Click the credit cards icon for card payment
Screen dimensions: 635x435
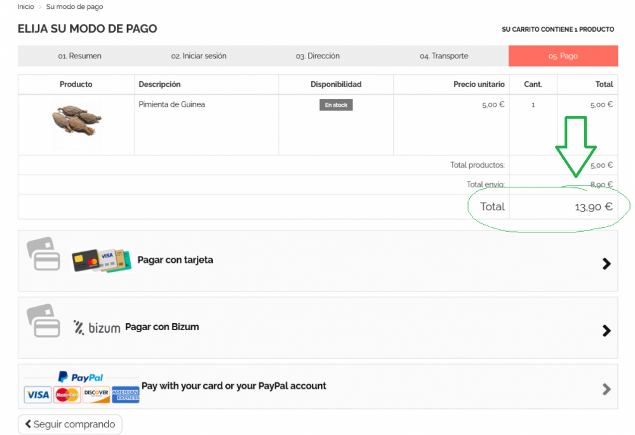[x=102, y=260]
